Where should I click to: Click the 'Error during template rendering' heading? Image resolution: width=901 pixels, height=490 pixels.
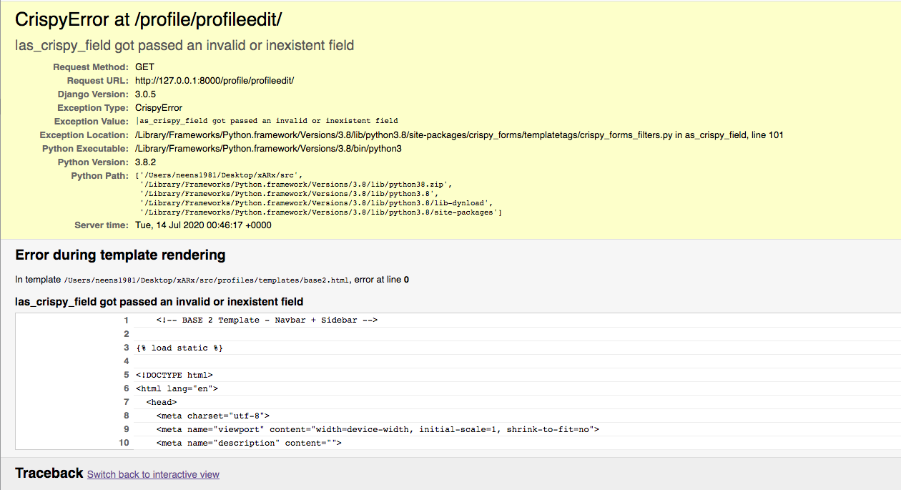click(120, 255)
